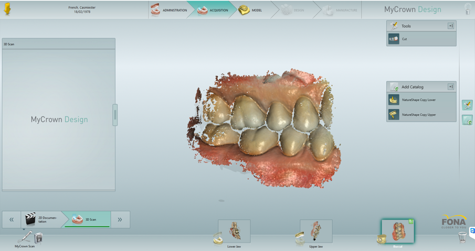This screenshot has width=475, height=251.
Task: Select the Lower Jaw scan thumbnail
Action: click(234, 231)
